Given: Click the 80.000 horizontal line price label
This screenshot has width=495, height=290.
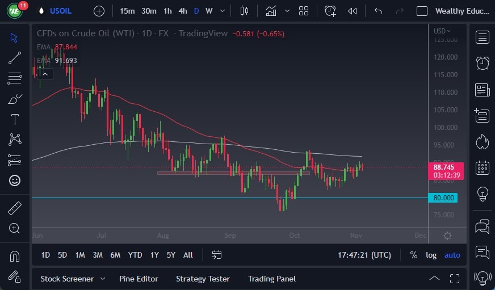Looking at the screenshot, I should [x=443, y=197].
